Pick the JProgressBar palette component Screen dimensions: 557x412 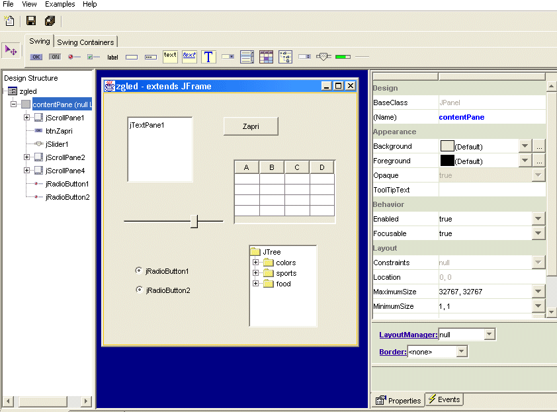tap(343, 57)
